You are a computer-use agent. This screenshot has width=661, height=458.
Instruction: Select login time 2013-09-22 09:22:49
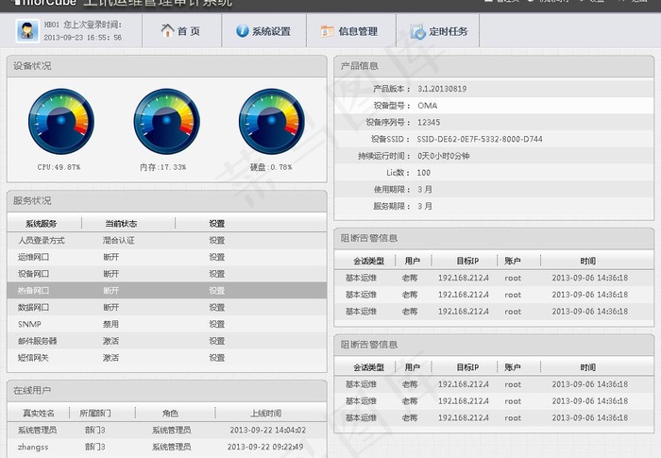point(265,447)
